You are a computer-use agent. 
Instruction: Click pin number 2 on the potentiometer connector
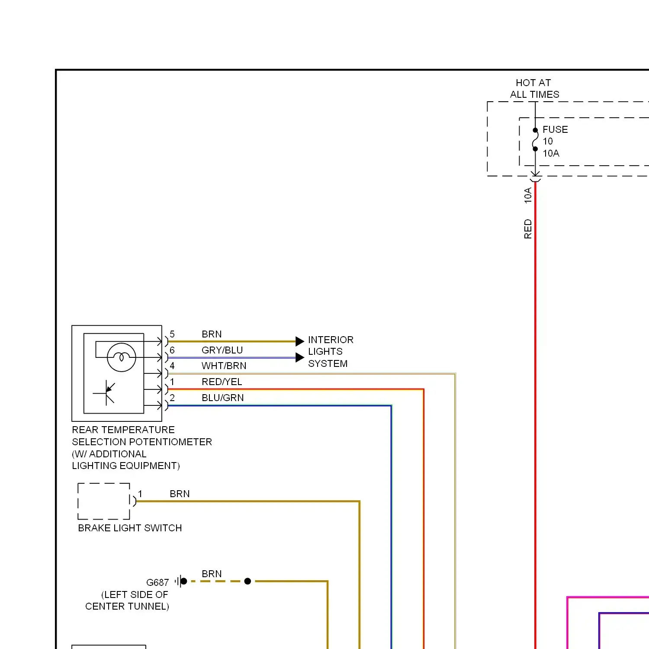tap(172, 398)
